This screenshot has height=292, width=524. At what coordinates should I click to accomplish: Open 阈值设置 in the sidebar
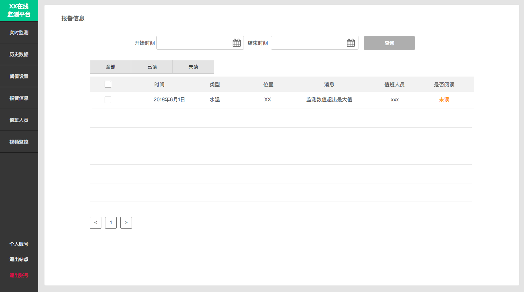[x=19, y=76]
